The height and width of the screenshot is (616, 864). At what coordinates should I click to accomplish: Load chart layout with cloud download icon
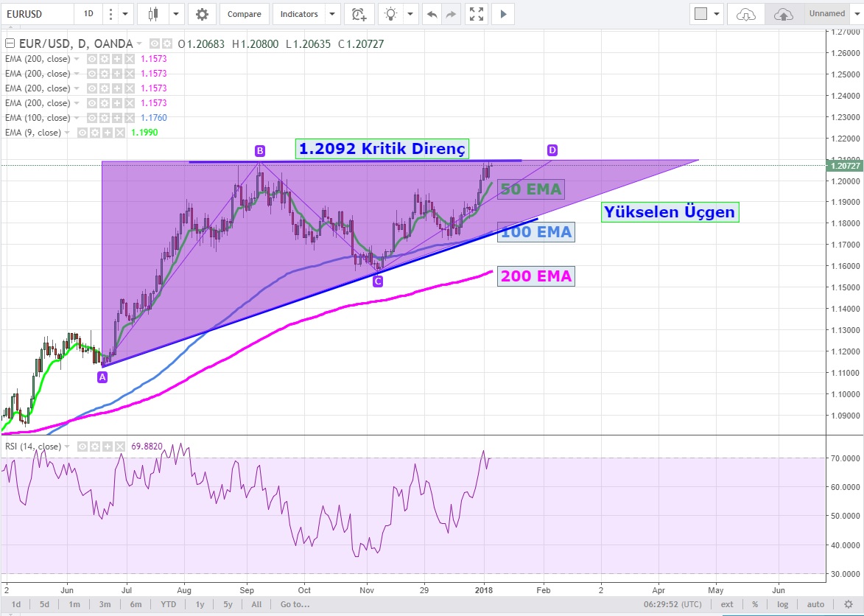(746, 14)
